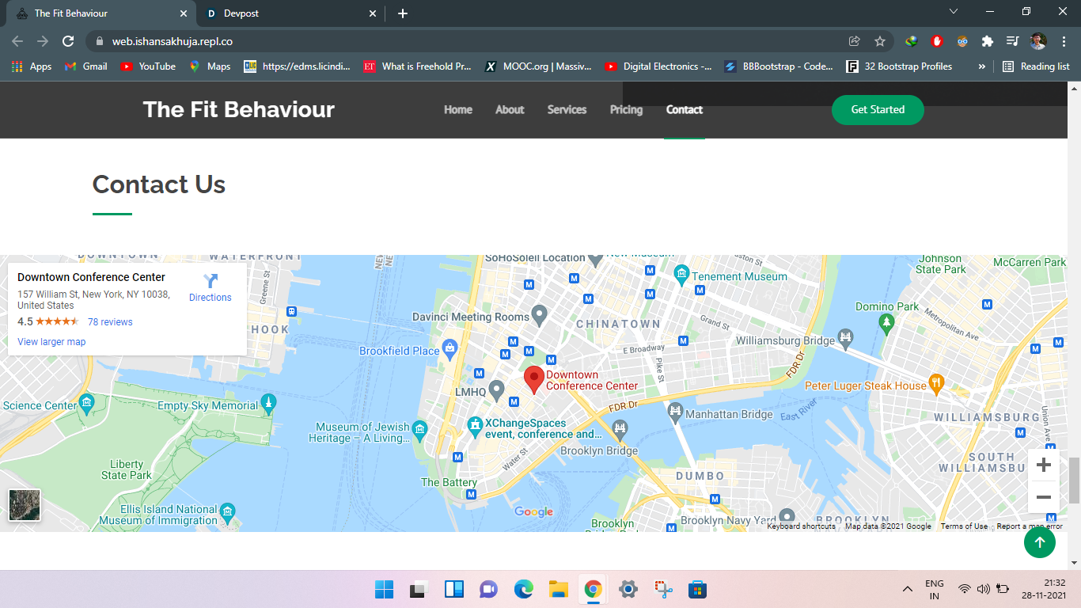Bookmark this page with the star icon
Screen dimensions: 1081x608
(x=879, y=41)
